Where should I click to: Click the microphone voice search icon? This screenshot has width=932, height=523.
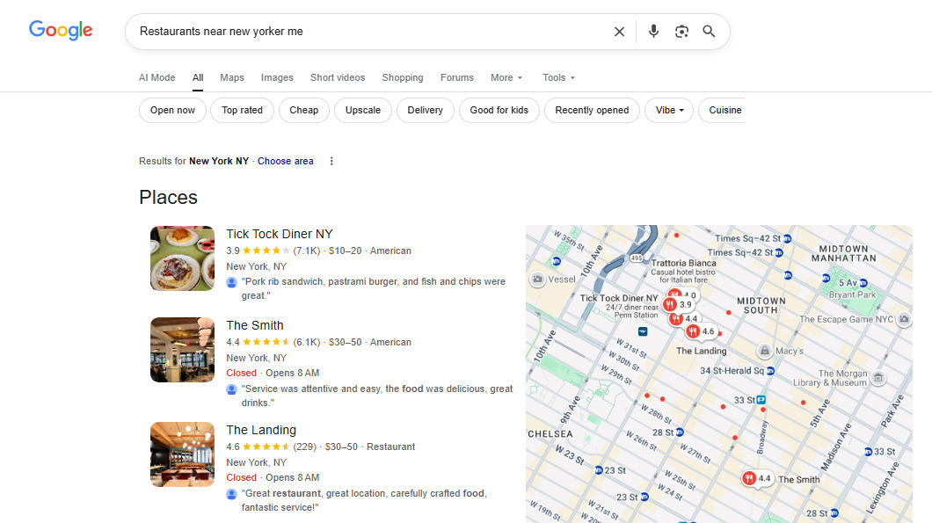coord(653,31)
